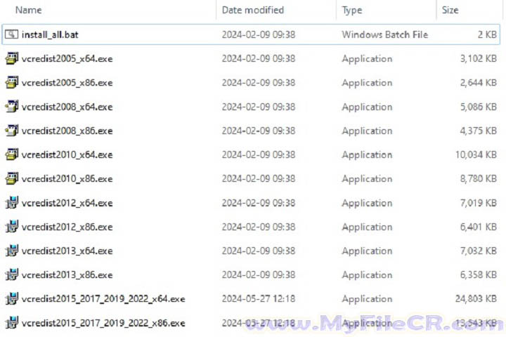Click the install_all.bat file icon

coord(11,34)
